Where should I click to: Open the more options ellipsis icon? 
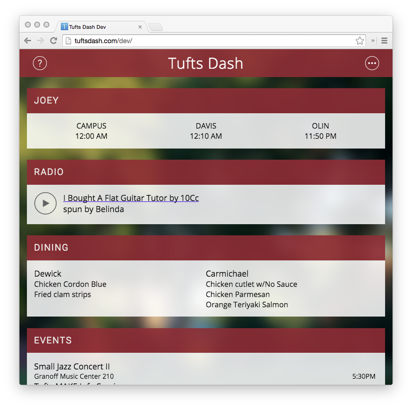pos(372,63)
